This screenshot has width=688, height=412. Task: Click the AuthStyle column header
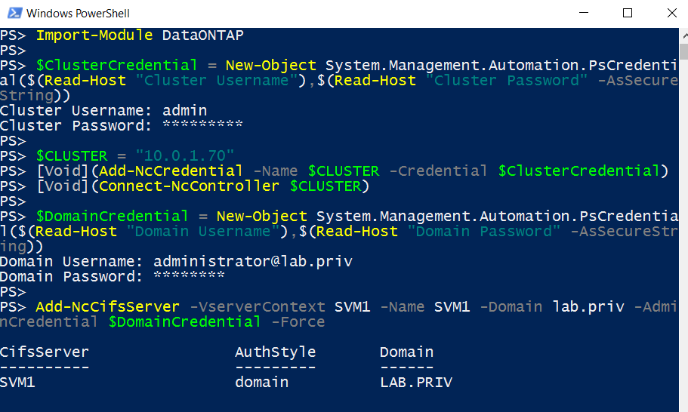click(275, 352)
